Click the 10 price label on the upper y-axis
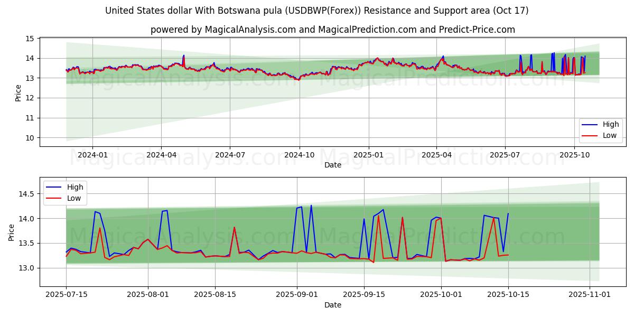The width and height of the screenshot is (634, 317). point(29,138)
